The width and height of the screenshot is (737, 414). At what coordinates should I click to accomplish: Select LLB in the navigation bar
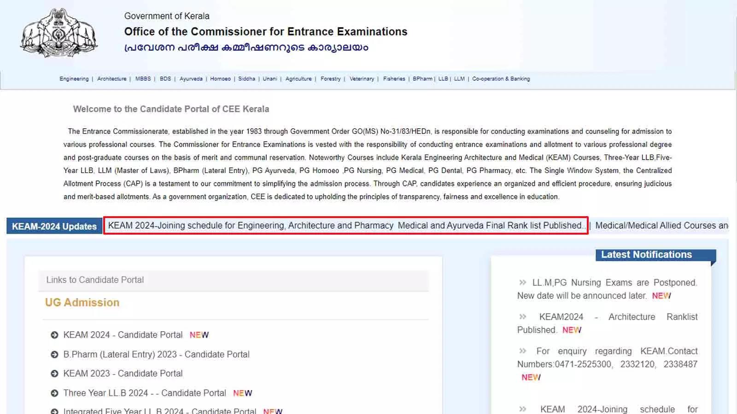[x=443, y=79]
